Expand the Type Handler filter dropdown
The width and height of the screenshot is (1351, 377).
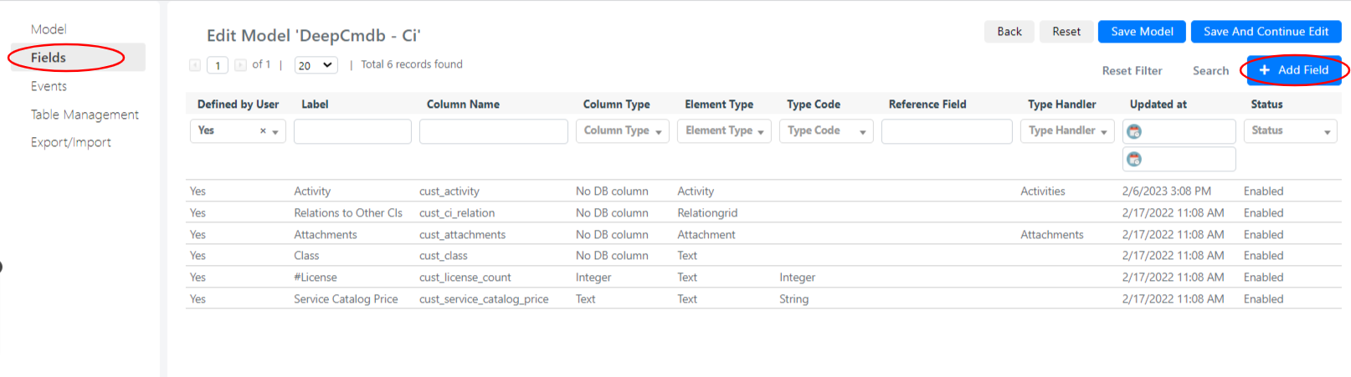1067,131
